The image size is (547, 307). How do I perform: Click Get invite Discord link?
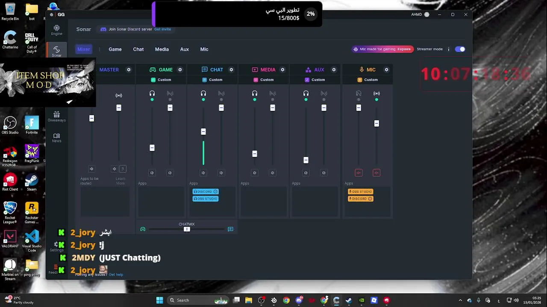coord(162,29)
